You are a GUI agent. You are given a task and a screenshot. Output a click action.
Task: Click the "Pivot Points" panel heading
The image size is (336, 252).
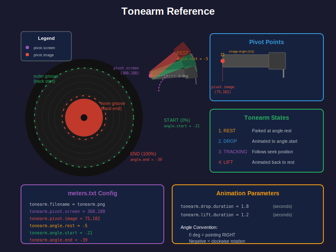(x=267, y=42)
